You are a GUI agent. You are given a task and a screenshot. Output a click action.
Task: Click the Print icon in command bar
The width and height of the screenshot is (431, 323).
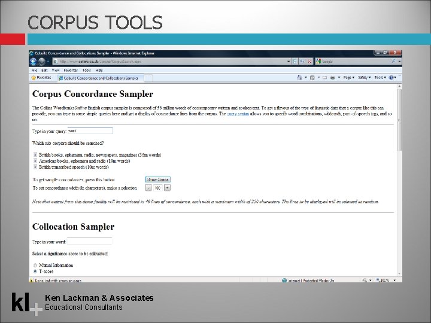tap(333, 78)
